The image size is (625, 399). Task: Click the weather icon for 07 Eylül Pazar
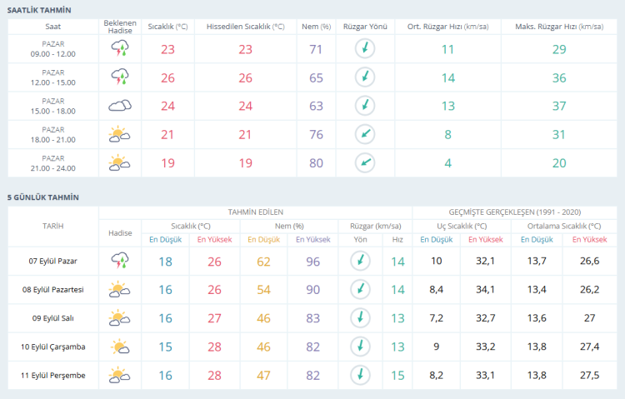[120, 261]
